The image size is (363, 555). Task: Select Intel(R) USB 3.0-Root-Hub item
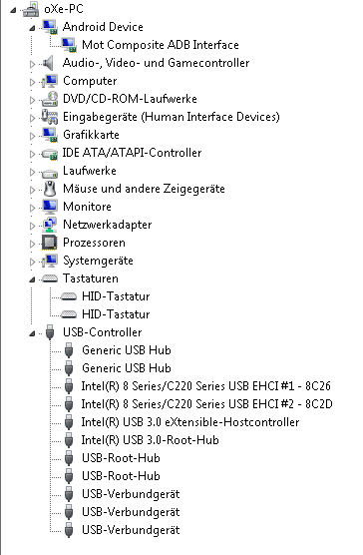[150, 440]
